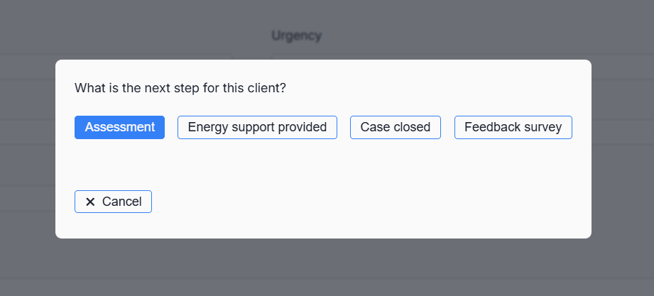
Task: Click the dialog question about next step
Action: [x=185, y=89]
